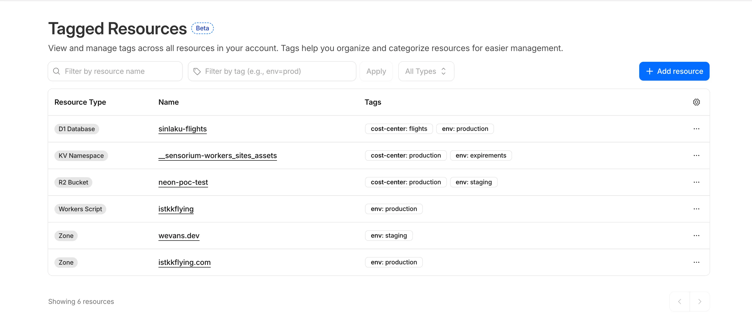Open the ellipsis menu for neon-poc-test
Screen dimensions: 752x323
(697, 182)
